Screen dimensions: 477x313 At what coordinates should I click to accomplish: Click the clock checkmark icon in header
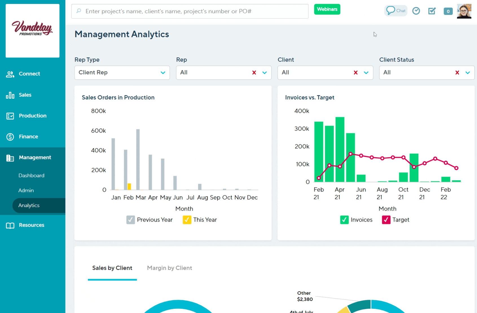[416, 11]
